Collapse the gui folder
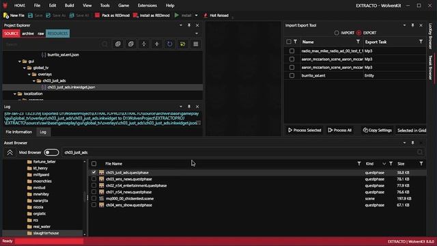 pyautogui.click(x=20, y=61)
